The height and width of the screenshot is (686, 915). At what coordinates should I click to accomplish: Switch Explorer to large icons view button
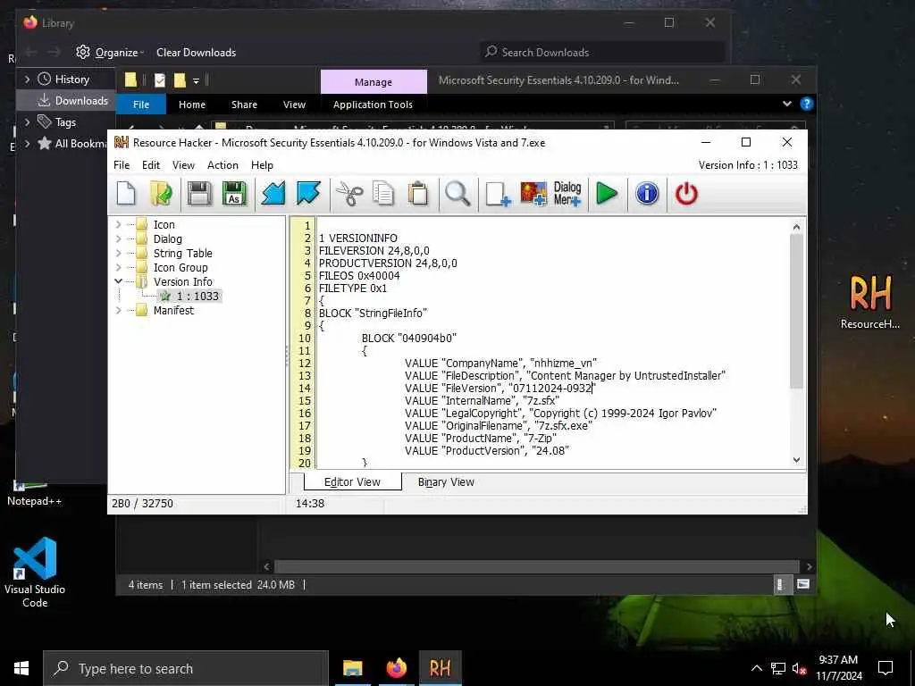[803, 584]
